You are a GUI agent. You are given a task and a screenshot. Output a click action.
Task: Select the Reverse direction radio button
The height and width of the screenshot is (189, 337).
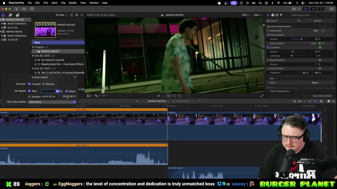click(x=43, y=84)
